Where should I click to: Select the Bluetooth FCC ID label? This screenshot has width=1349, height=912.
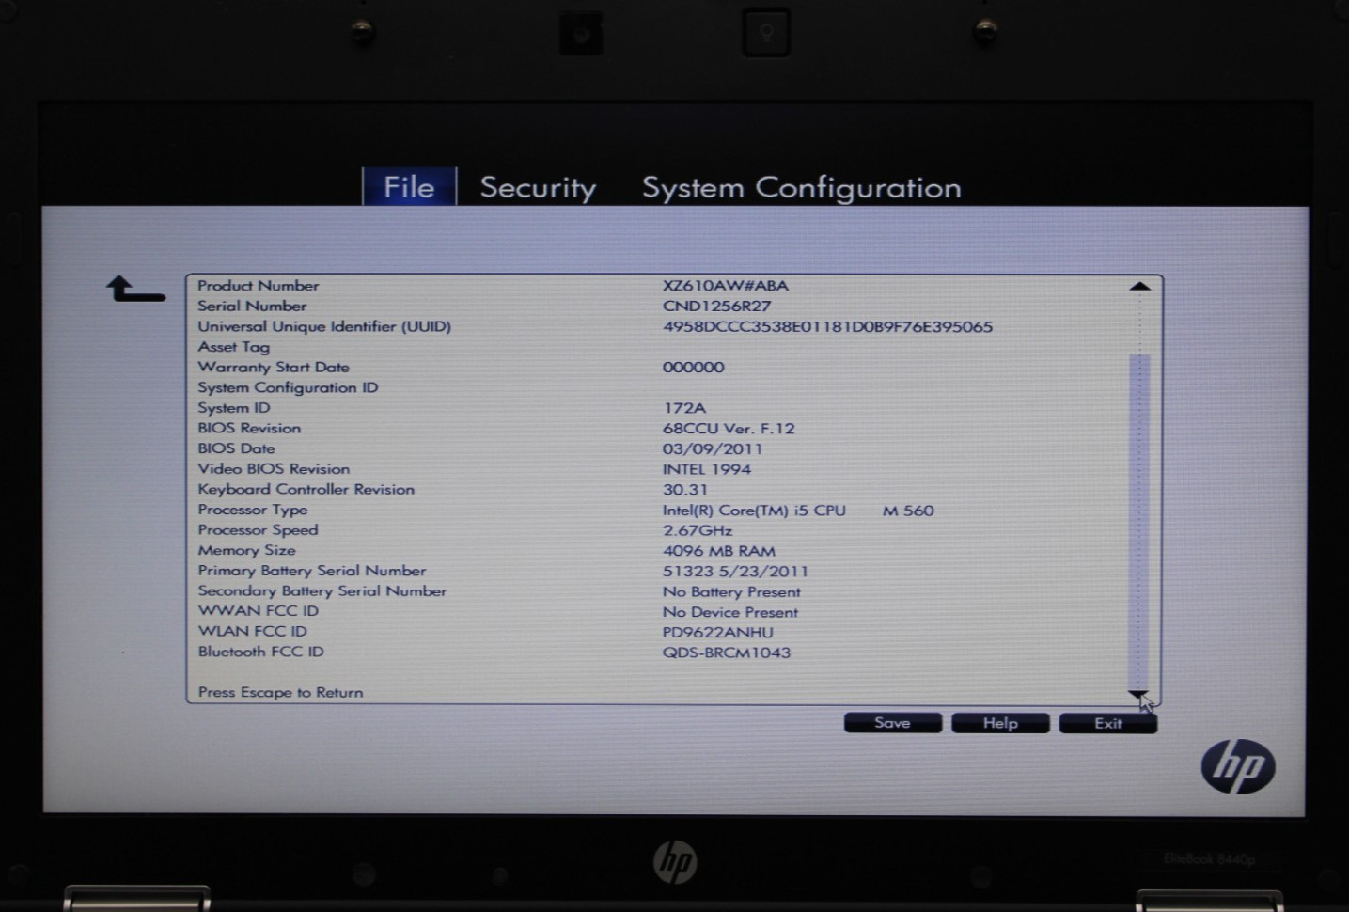tap(260, 652)
